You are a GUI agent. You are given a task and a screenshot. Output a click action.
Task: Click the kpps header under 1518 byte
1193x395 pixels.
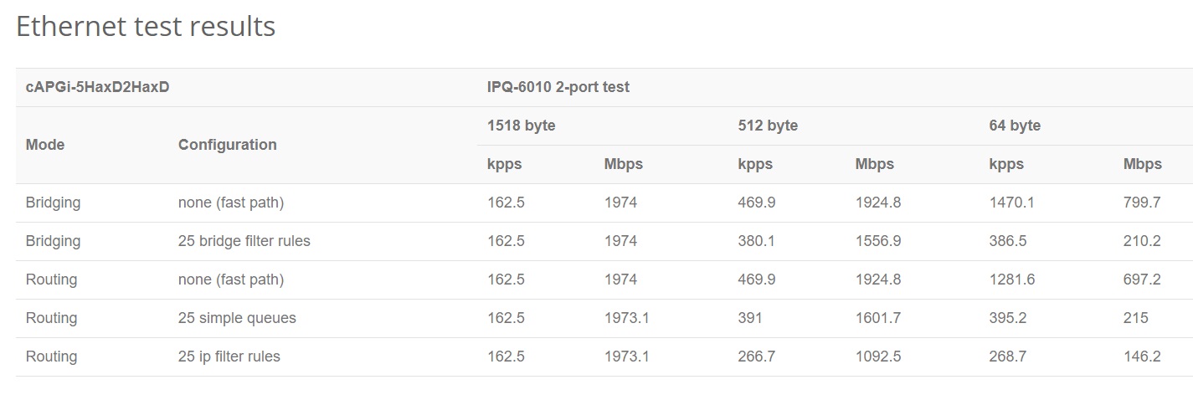(x=504, y=164)
